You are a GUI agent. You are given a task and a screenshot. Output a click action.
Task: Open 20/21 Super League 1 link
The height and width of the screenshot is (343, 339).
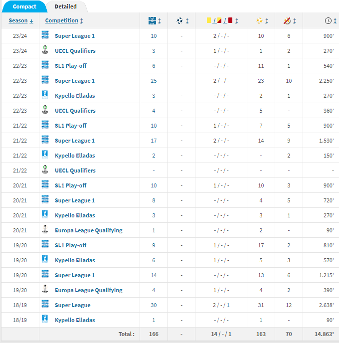pyautogui.click(x=75, y=200)
